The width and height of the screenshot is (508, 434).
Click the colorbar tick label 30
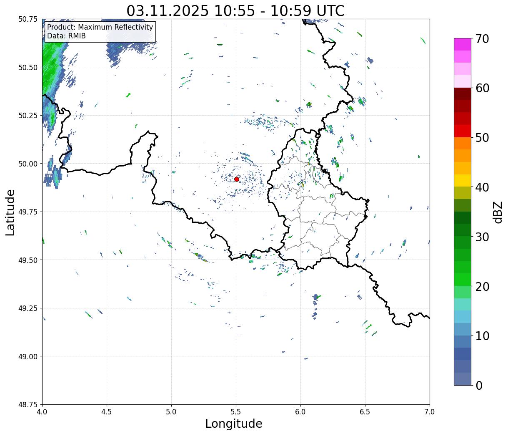pyautogui.click(x=482, y=237)
